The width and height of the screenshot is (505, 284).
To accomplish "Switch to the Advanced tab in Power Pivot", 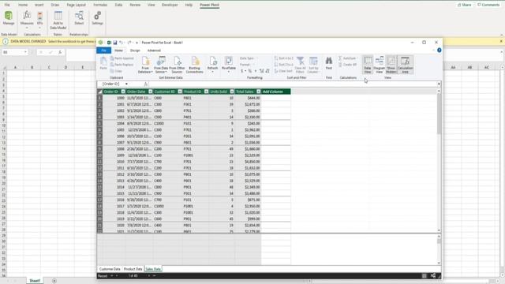I will click(x=154, y=50).
